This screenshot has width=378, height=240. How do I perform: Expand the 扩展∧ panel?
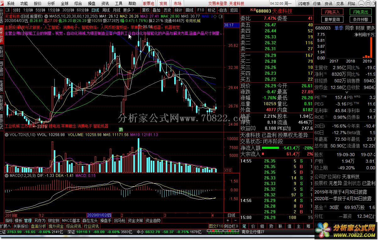(6, 226)
